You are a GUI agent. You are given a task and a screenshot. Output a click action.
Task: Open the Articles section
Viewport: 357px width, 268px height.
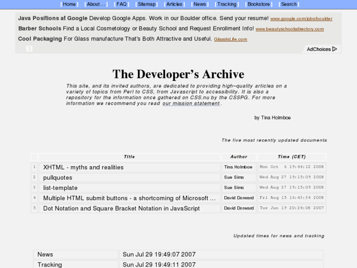(174, 4)
